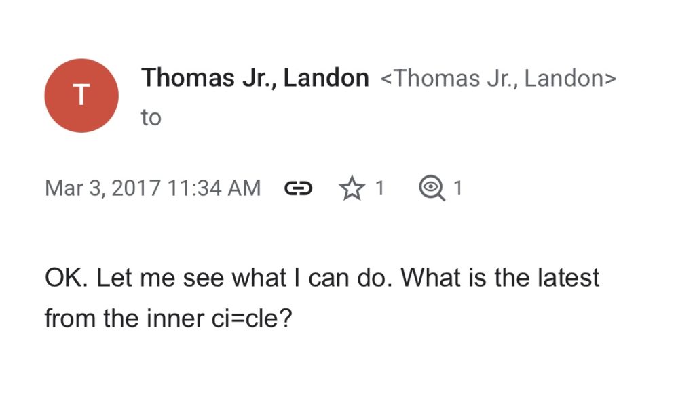Viewport: 695px width, 393px height.
Task: Star this email message
Action: [352, 188]
